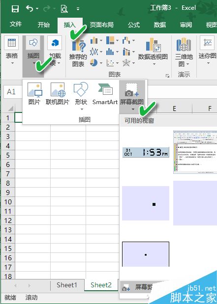Image resolution: width=217 pixels, height=304 pixels.
Task: Click 联机图片 online pictures icon
Action: [58, 90]
